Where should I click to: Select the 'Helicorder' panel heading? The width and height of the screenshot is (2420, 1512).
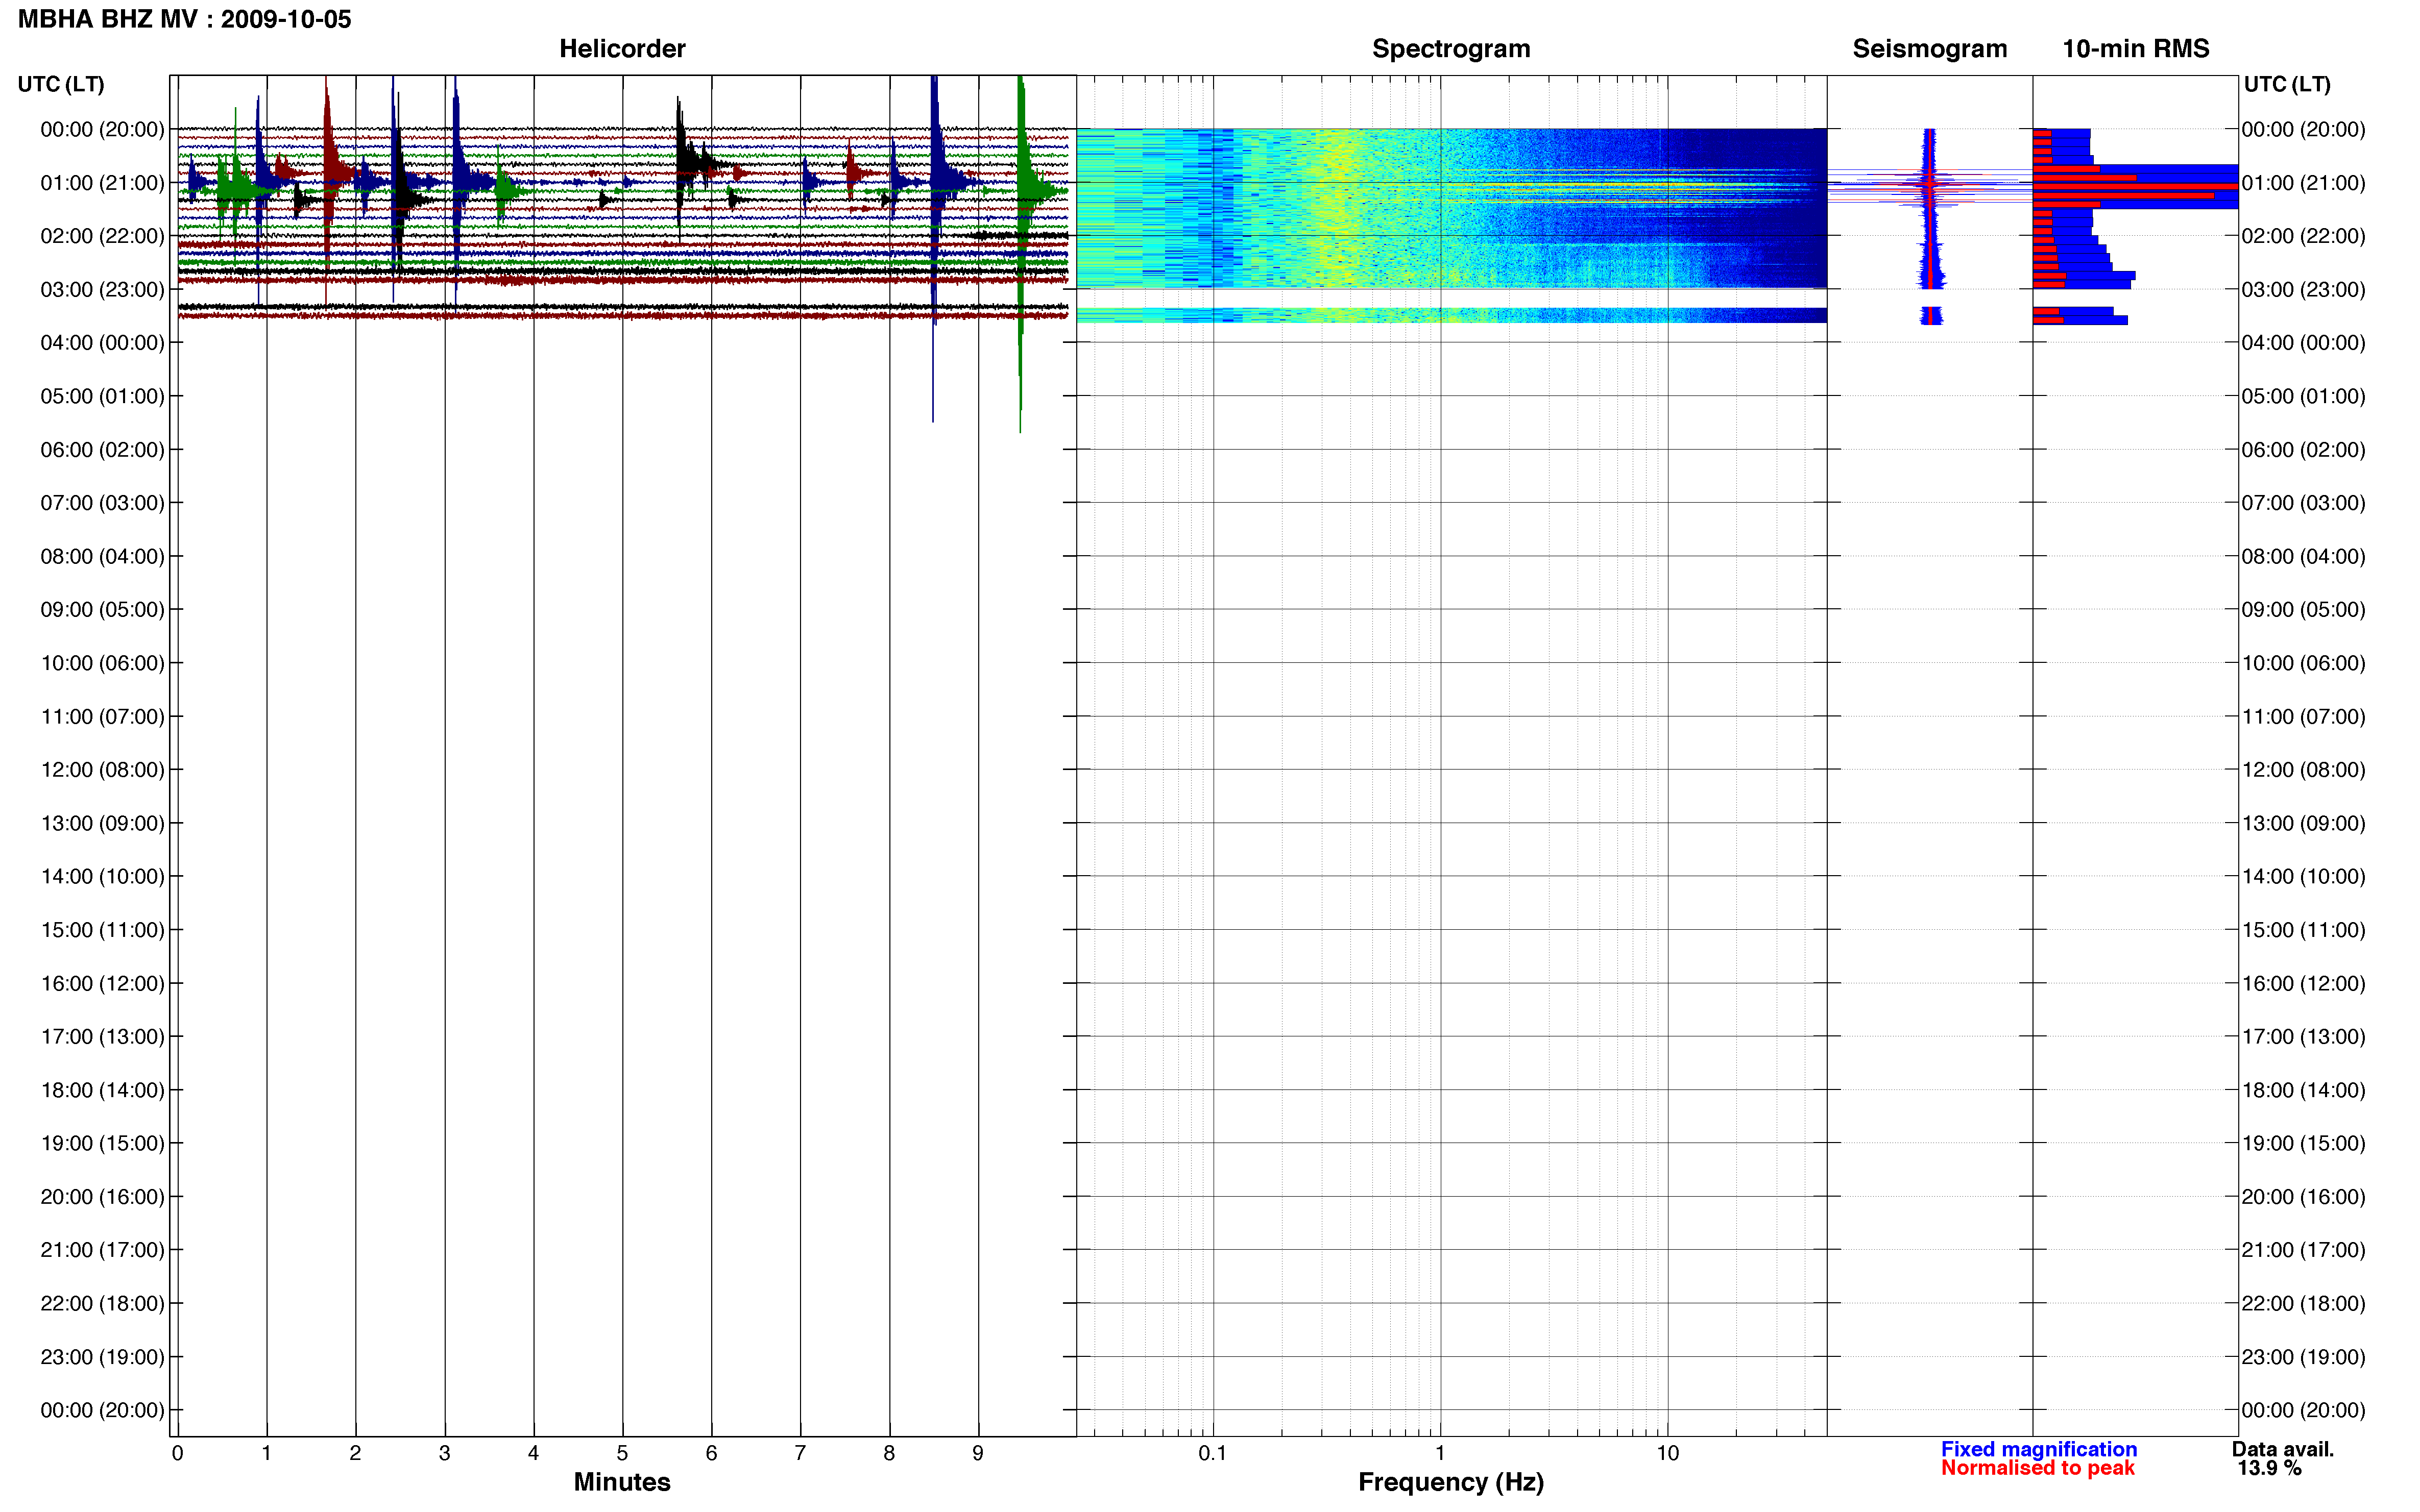tap(621, 48)
